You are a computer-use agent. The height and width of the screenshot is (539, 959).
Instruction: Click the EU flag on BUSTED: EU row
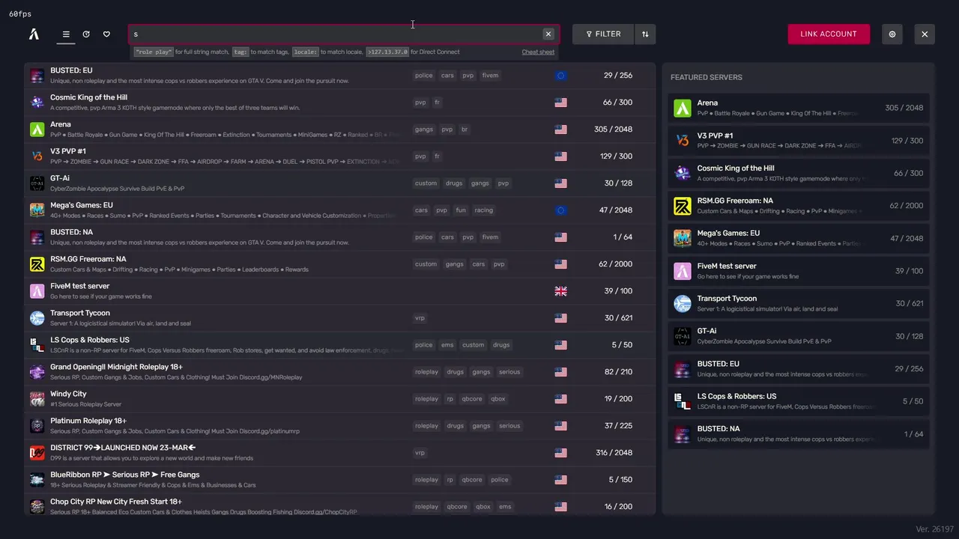click(x=560, y=76)
